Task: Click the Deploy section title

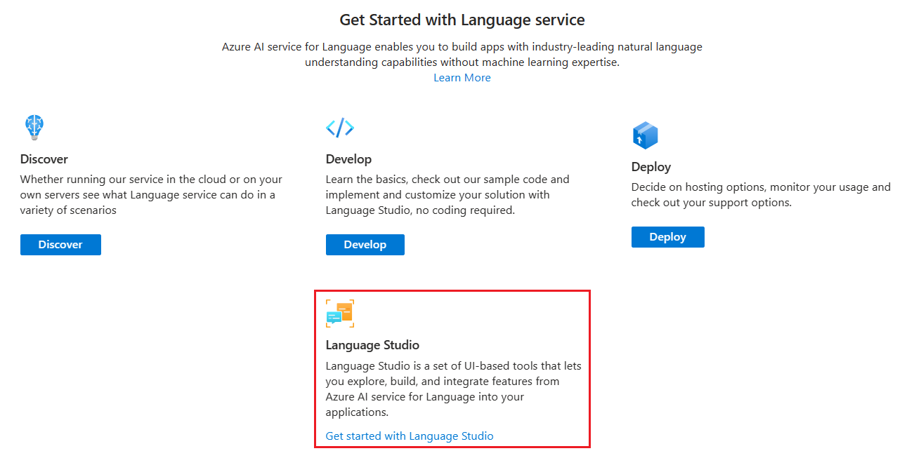Action: (x=651, y=167)
